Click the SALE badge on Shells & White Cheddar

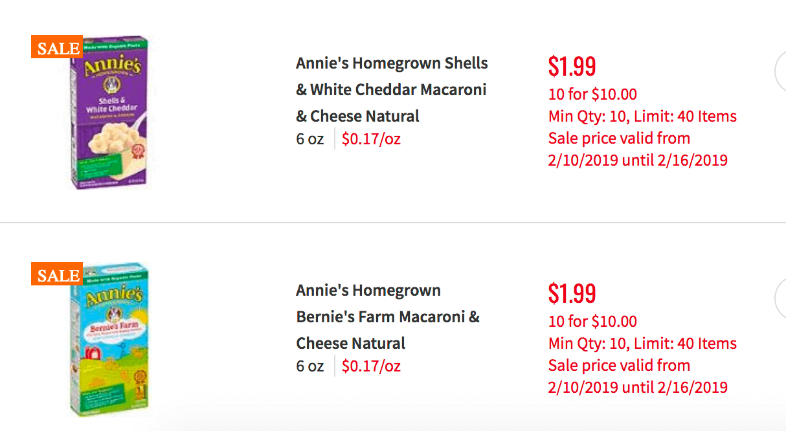click(57, 47)
